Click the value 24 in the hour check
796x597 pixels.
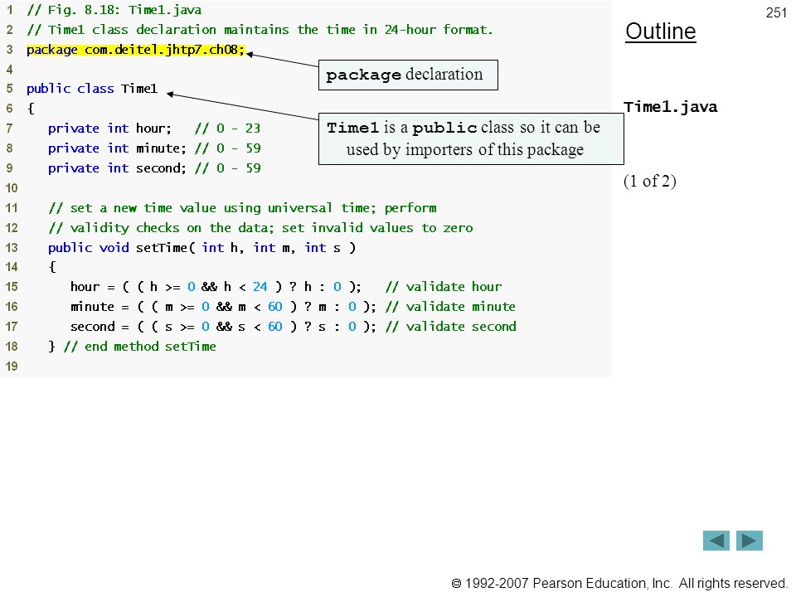pos(260,287)
